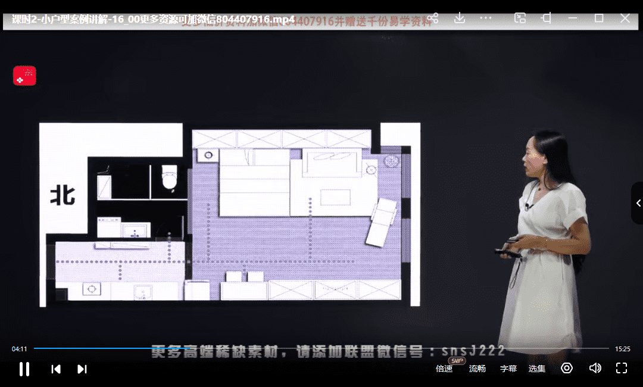
Task: Change video quality via 流畅
Action: [477, 369]
